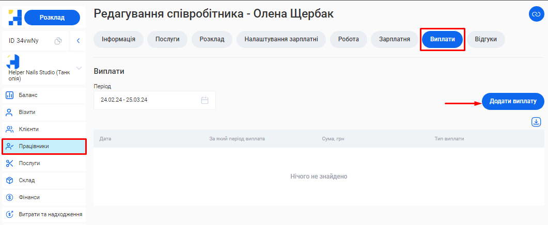
Task: Copy the ID 34vwNy with copy icon
Action: tap(58, 41)
